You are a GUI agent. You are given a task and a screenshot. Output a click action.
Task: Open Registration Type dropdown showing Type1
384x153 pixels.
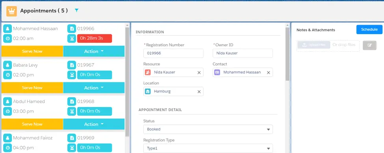(x=208, y=148)
